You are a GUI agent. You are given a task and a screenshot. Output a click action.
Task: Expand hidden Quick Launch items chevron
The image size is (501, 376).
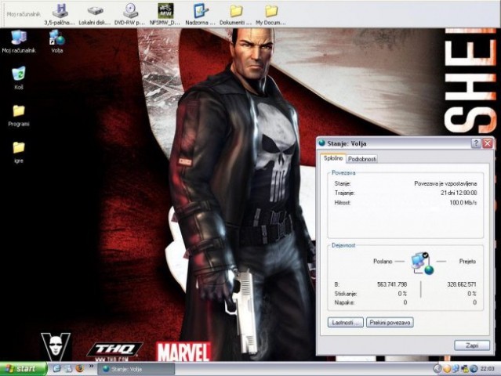(91, 366)
